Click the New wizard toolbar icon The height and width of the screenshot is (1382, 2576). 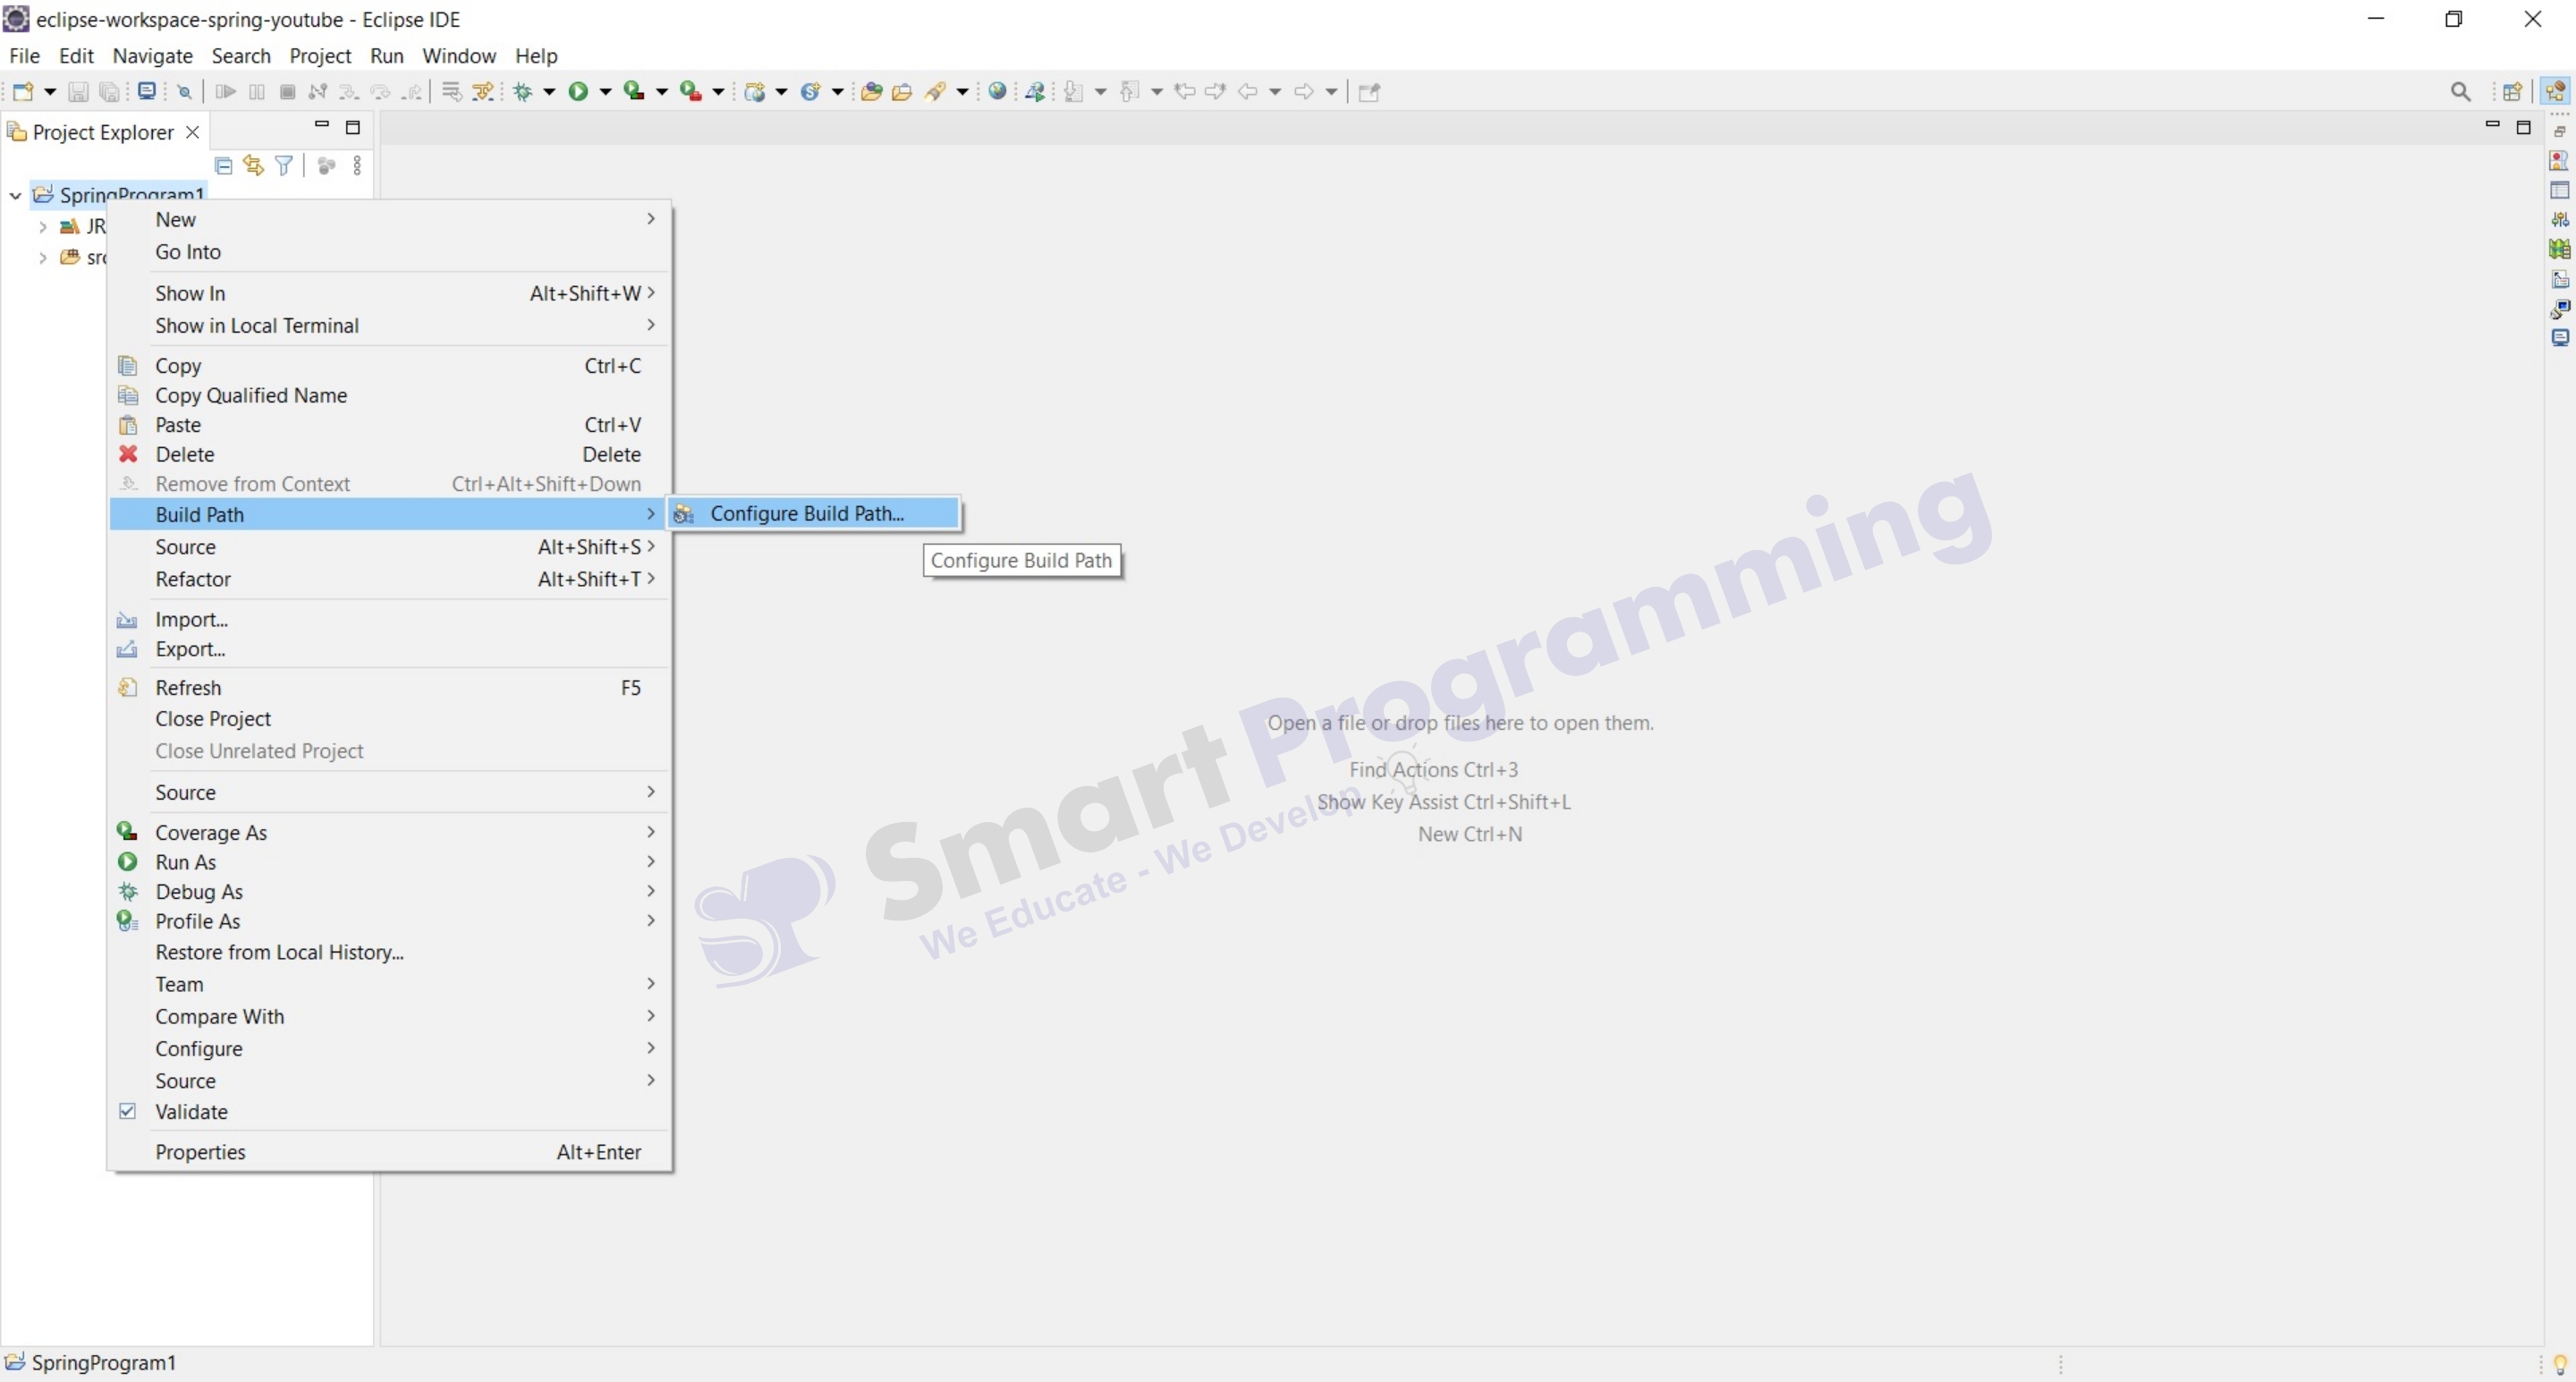pos(23,92)
